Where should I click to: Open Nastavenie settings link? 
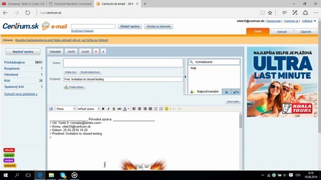coord(273,21)
